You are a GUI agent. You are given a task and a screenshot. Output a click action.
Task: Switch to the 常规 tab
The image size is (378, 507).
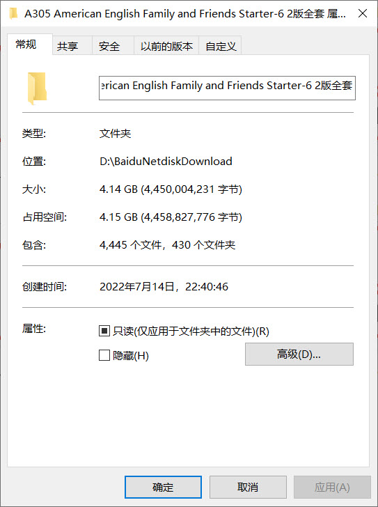coord(26,45)
